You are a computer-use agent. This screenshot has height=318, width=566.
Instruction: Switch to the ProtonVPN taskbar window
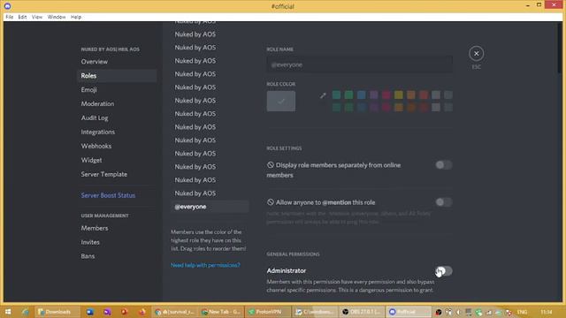pyautogui.click(x=268, y=312)
